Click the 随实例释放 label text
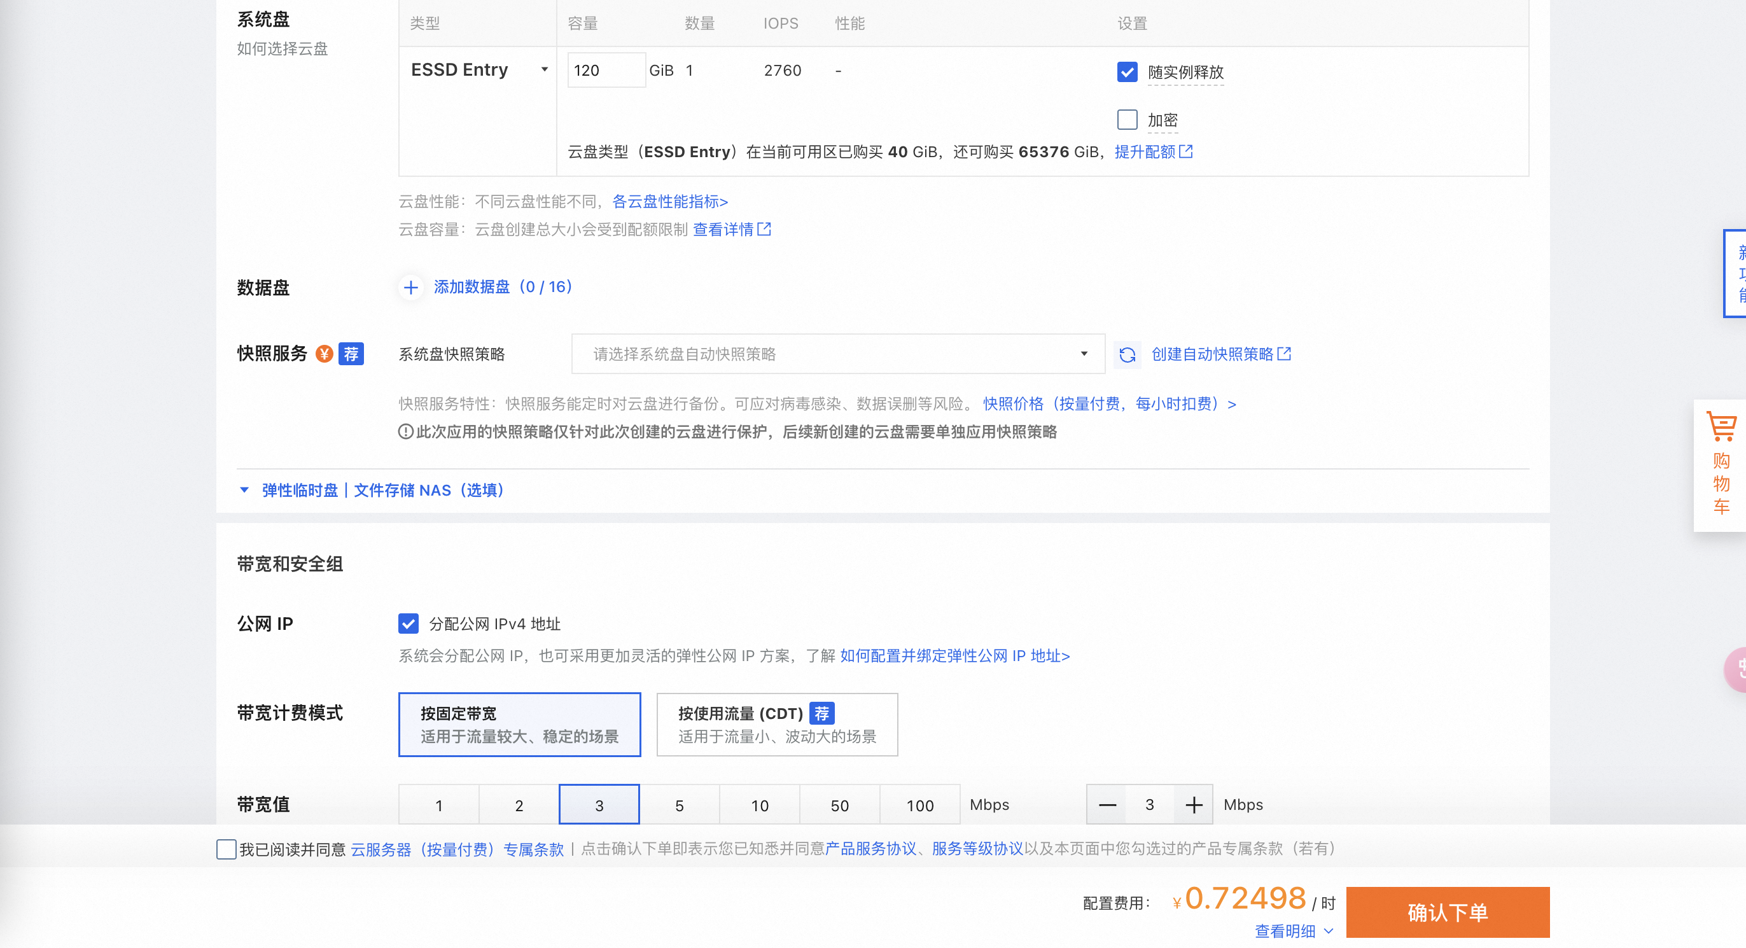Screen dimensions: 1746x948 click(1185, 72)
